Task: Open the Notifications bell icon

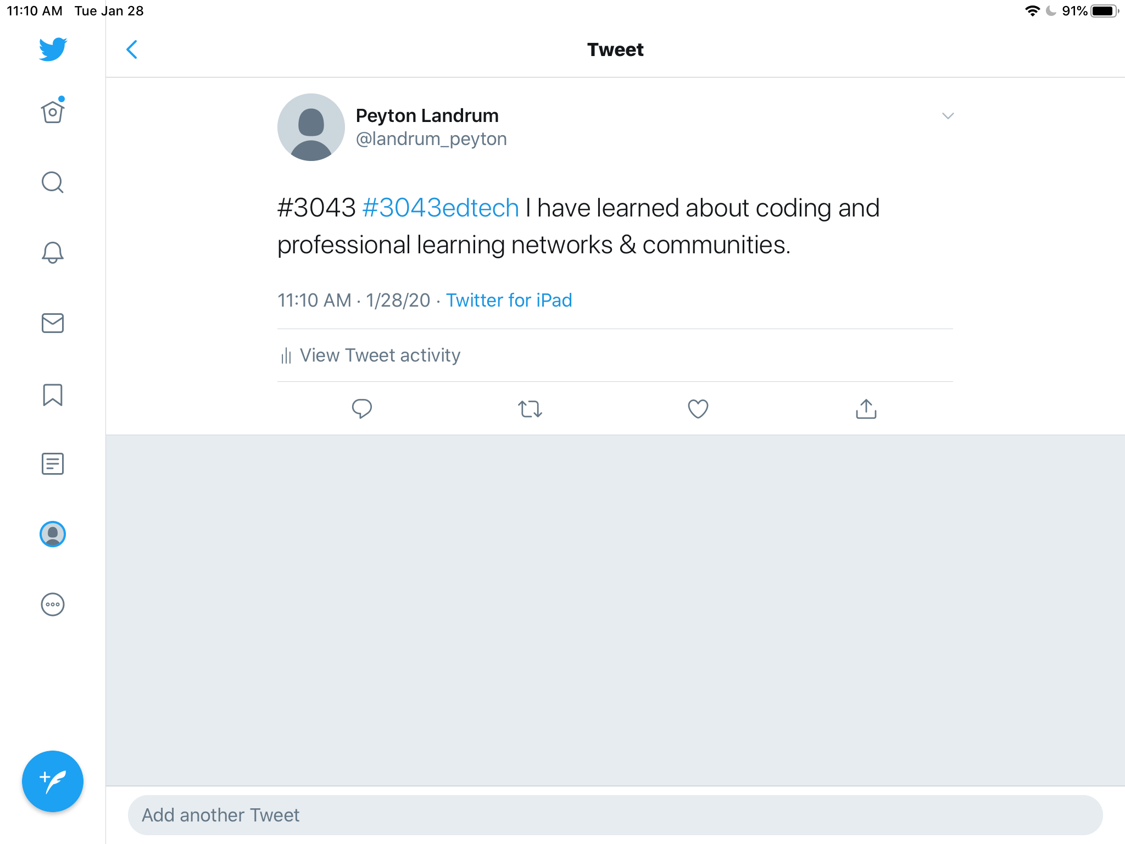Action: pyautogui.click(x=53, y=253)
